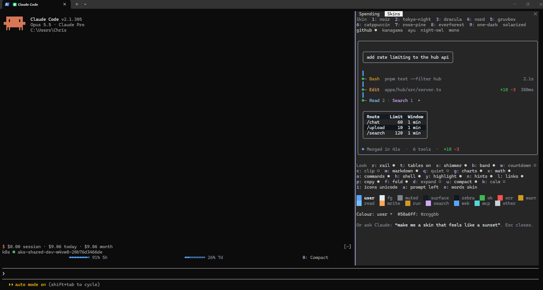Click the Edit apps/hub/src/server.ts step

pyautogui.click(x=448, y=89)
